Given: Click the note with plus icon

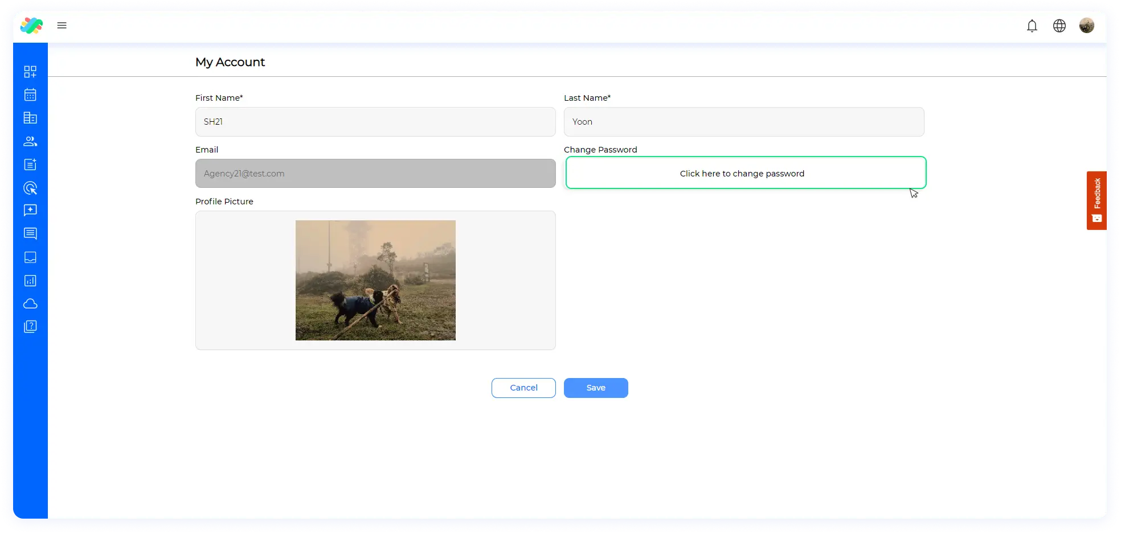Looking at the screenshot, I should [30, 165].
